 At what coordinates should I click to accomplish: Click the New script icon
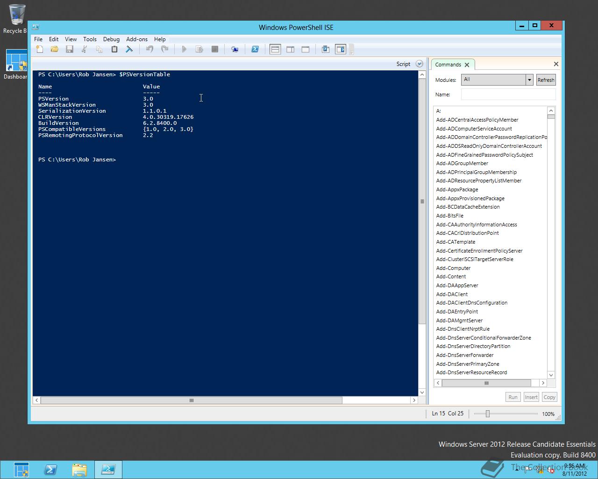click(x=40, y=49)
